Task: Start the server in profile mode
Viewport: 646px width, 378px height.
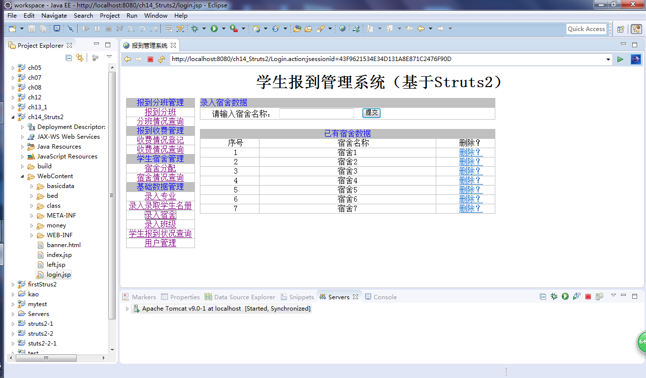Action: (x=576, y=296)
